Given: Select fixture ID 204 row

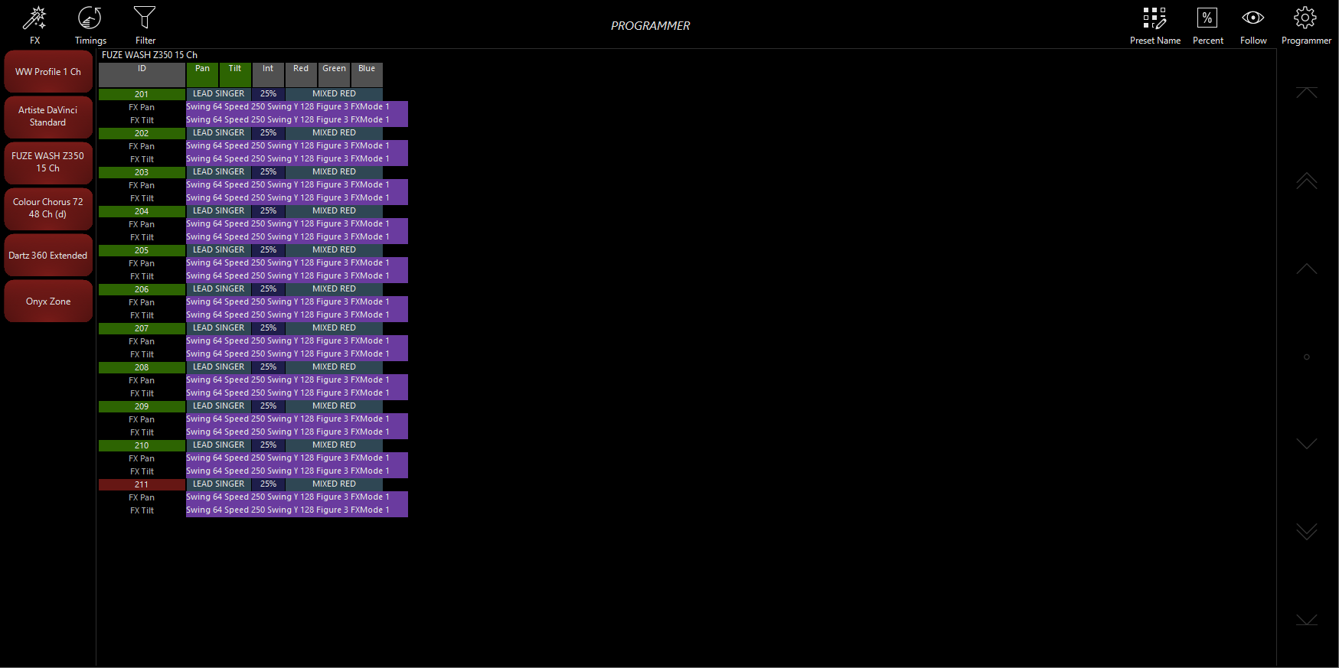Looking at the screenshot, I should [142, 211].
